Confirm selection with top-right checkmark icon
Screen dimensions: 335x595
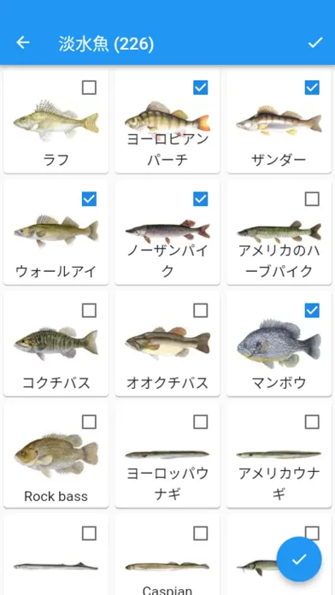point(314,43)
